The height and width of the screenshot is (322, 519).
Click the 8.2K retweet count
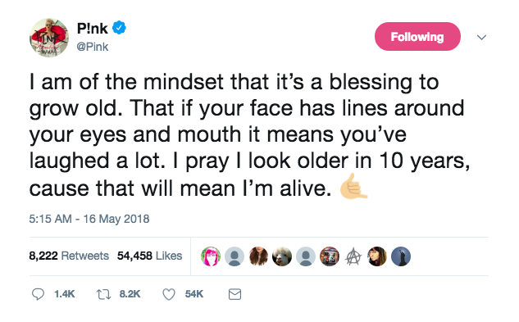click(130, 294)
